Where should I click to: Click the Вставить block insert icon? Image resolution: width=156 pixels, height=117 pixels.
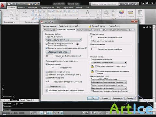tap(107, 14)
